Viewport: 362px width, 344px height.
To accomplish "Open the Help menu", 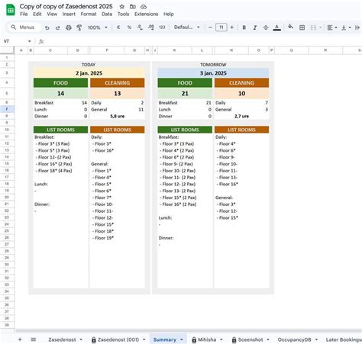I will coord(169,14).
